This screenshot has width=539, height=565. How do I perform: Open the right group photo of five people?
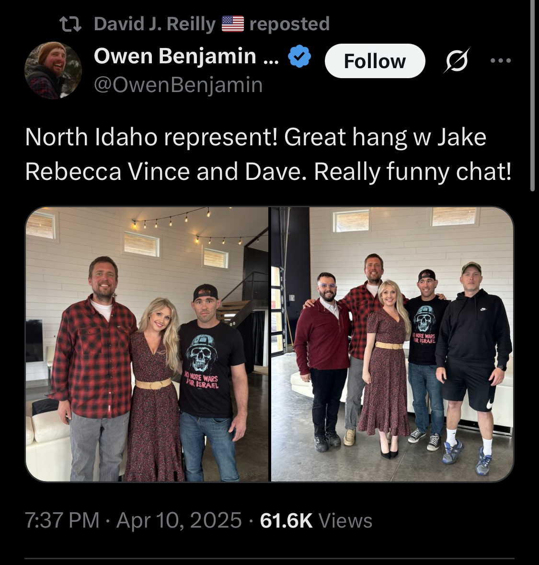click(x=392, y=344)
